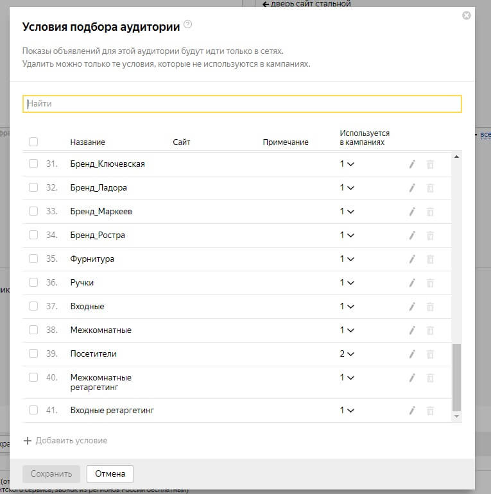This screenshot has width=491, height=494.
Task: Delete the Бренд_Маркеев condition
Action: (x=430, y=212)
